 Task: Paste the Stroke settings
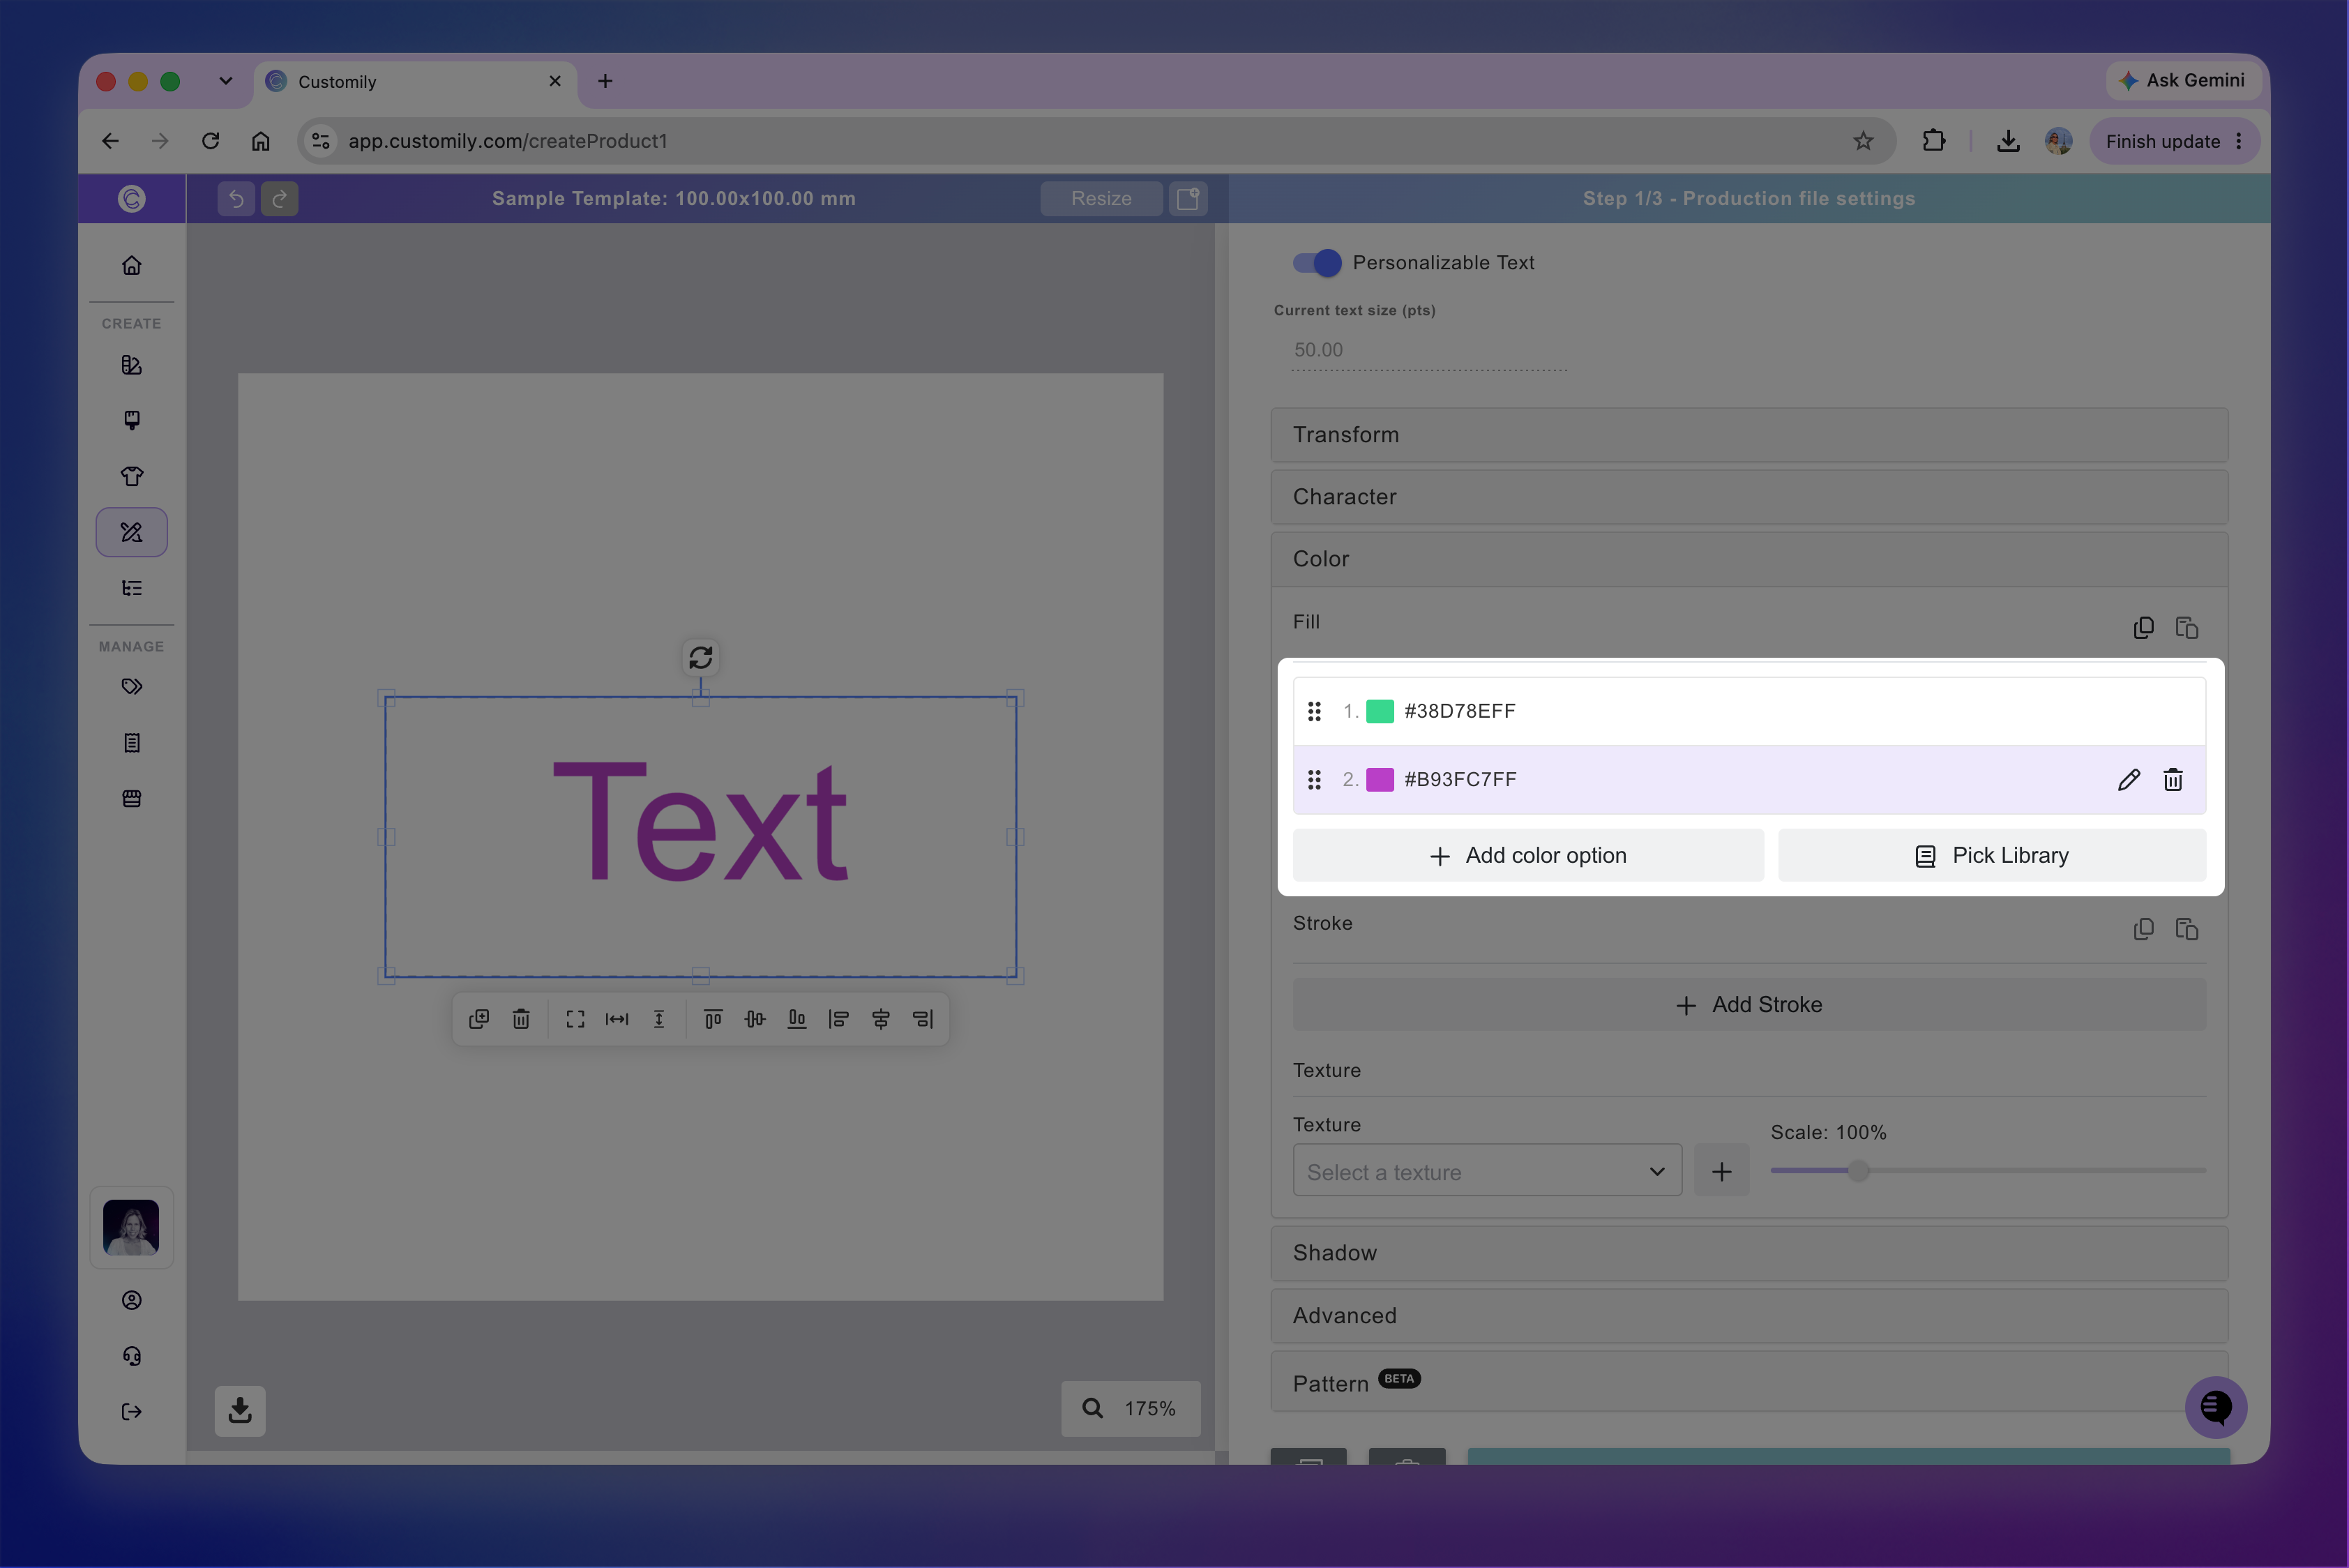point(2186,929)
